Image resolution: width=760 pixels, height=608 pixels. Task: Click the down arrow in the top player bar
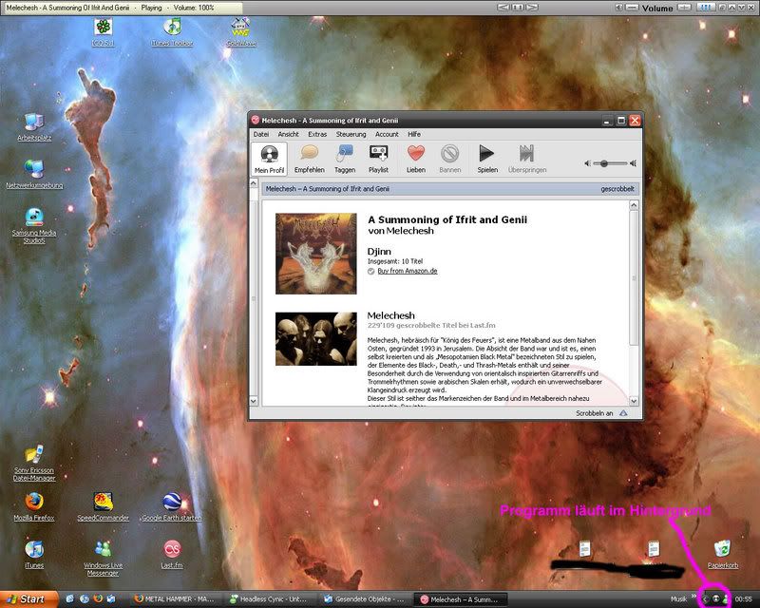(x=742, y=8)
